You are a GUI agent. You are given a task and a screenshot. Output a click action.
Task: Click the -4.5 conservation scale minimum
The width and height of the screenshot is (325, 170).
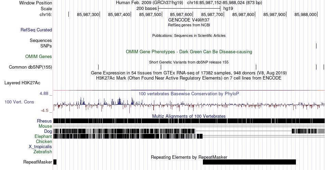[44, 111]
